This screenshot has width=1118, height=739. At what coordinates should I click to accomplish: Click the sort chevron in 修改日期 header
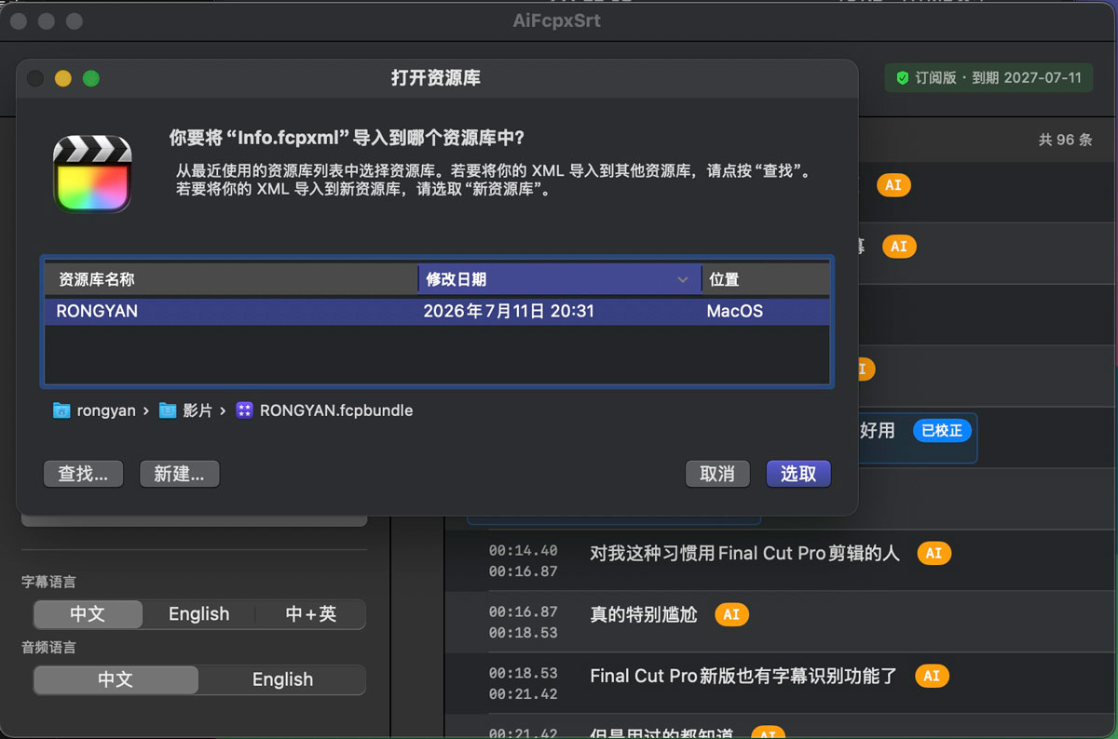683,279
